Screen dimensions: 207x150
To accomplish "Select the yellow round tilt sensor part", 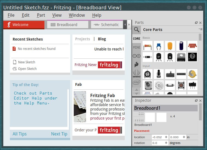I will coord(192,74).
